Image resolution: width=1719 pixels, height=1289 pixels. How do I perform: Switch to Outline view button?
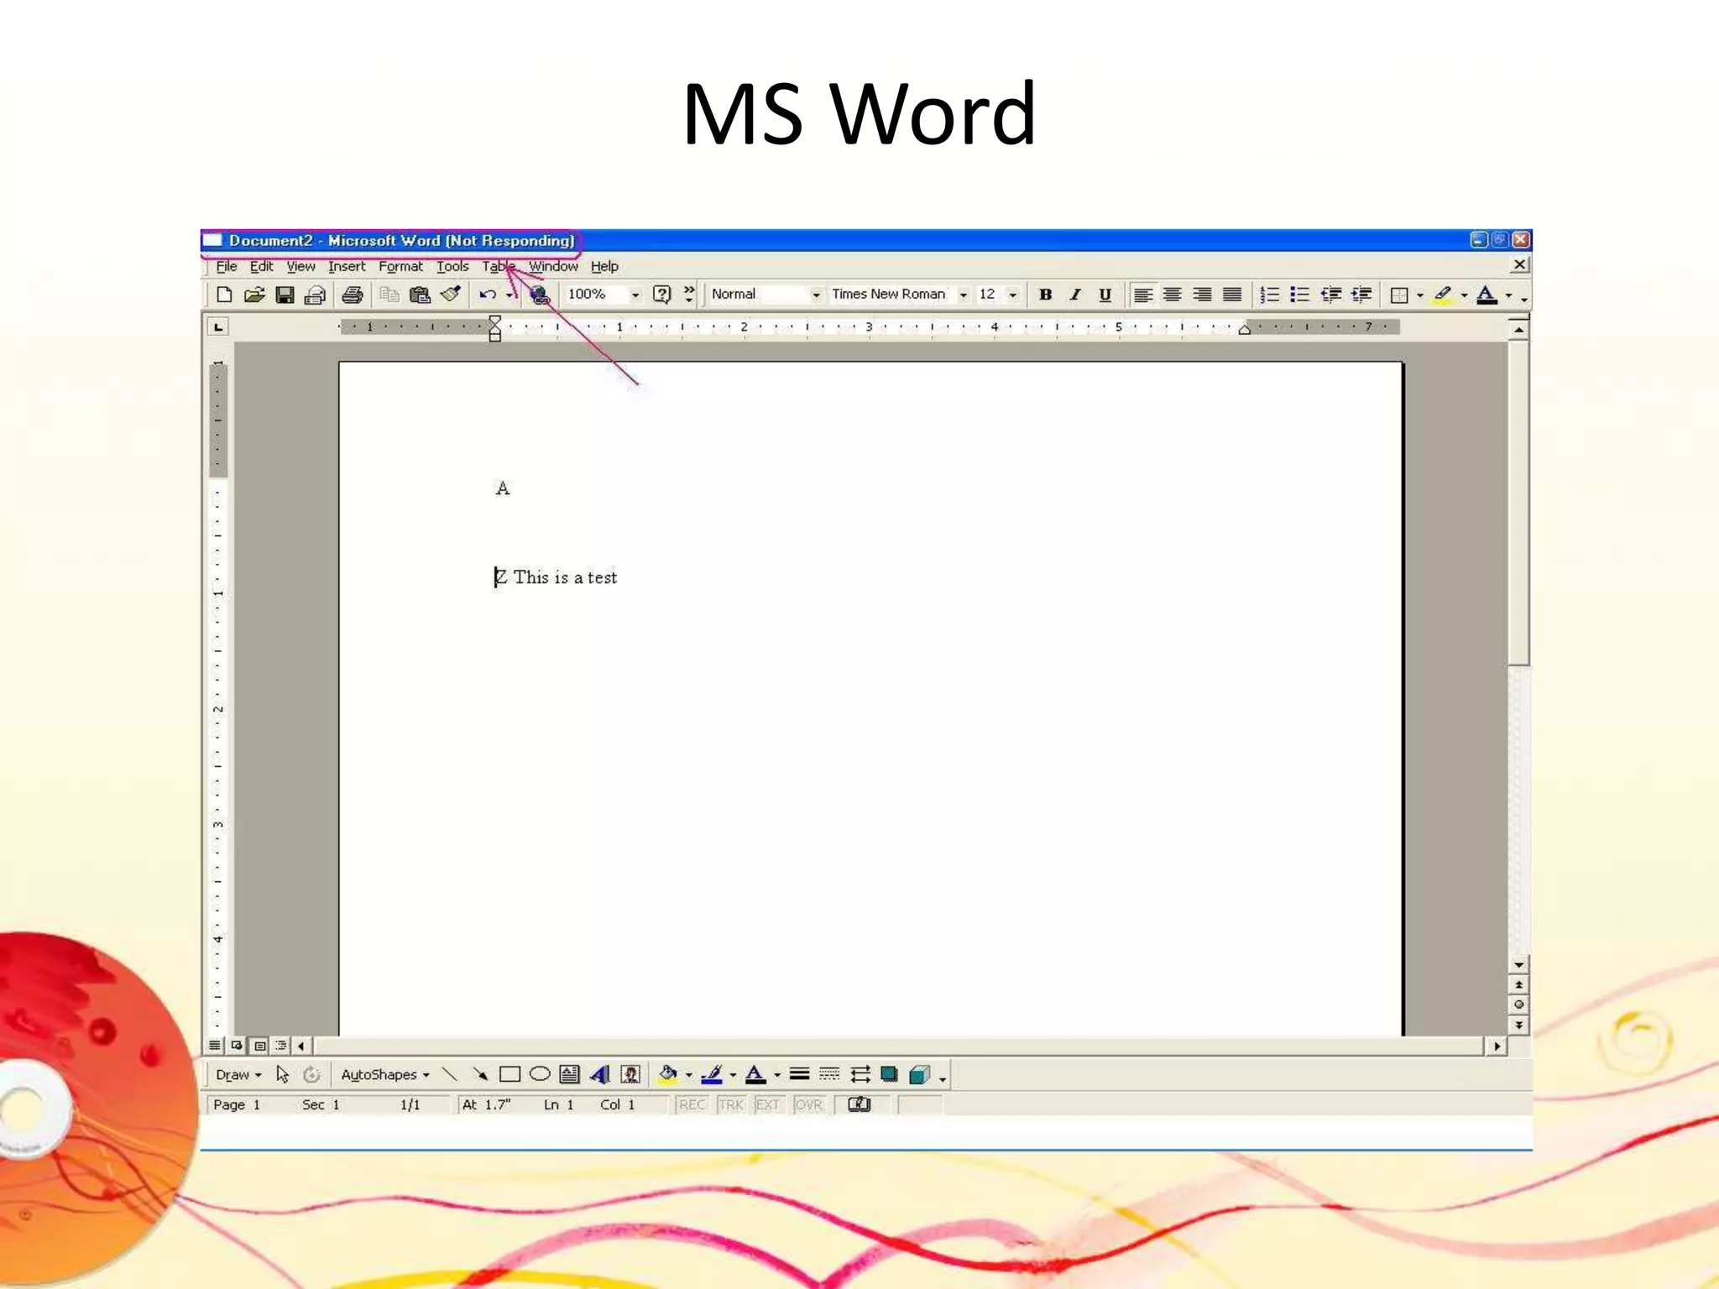[281, 1046]
